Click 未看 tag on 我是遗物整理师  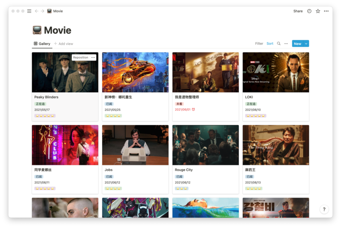pos(179,104)
